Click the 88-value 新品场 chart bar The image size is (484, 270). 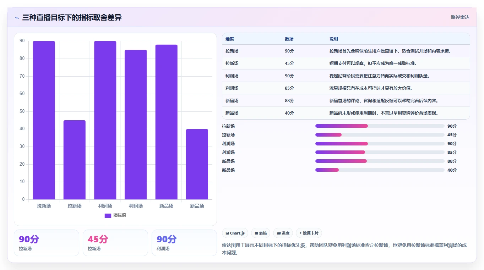click(x=167, y=122)
